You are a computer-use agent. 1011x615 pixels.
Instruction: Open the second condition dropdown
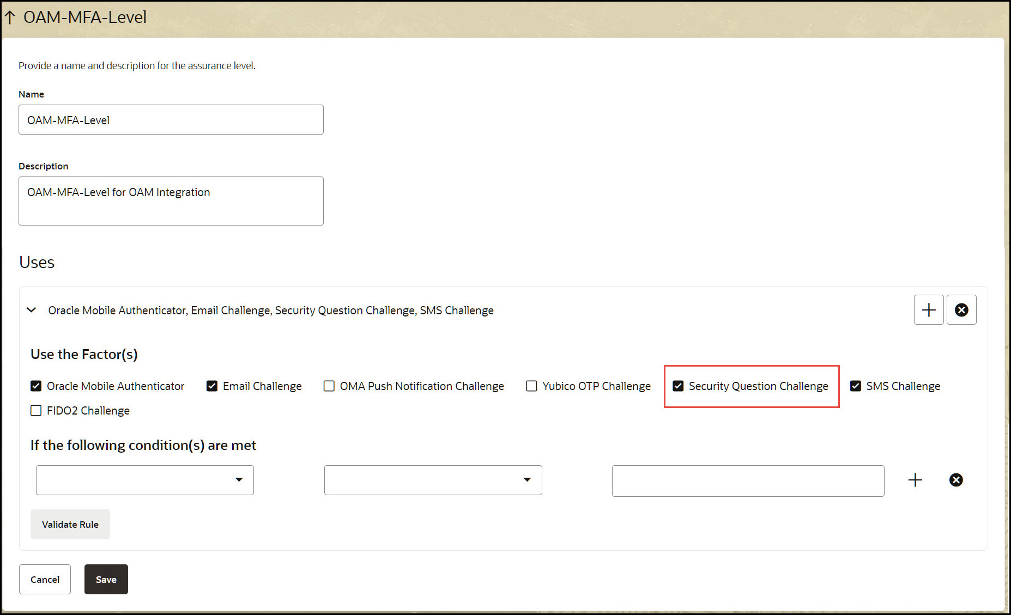(x=433, y=480)
